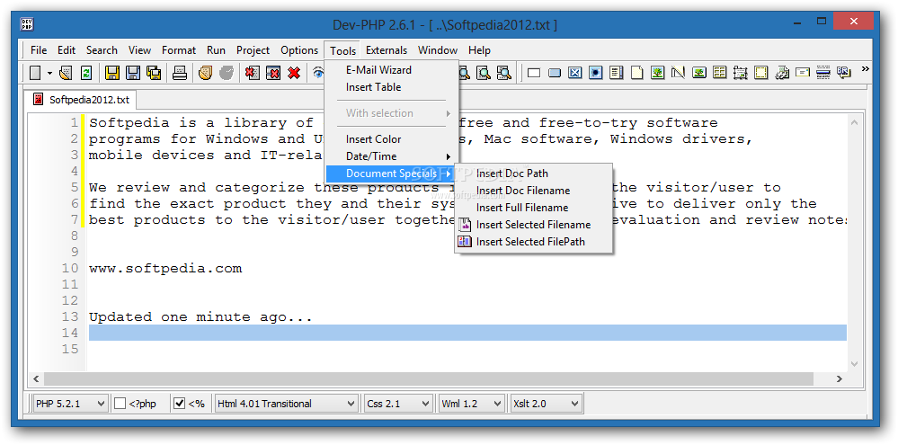
Task: Click the yellow floppy Save icon
Action: pos(111,73)
